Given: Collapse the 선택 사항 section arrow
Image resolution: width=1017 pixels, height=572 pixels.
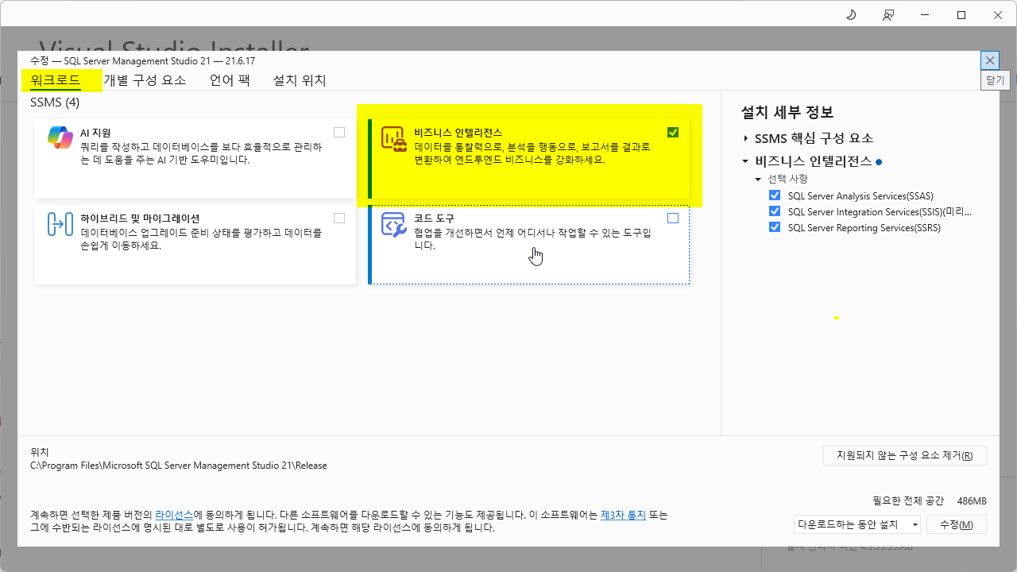Looking at the screenshot, I should (x=759, y=180).
